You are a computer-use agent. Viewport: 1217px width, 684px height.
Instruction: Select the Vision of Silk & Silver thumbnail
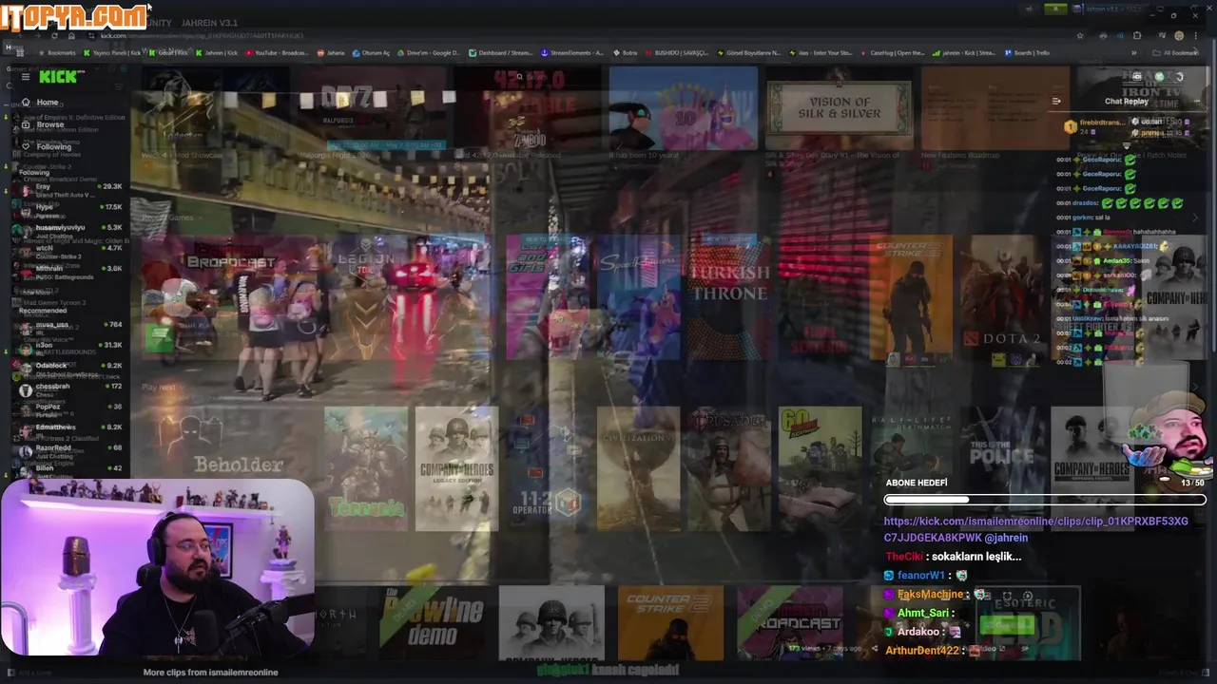(x=839, y=107)
